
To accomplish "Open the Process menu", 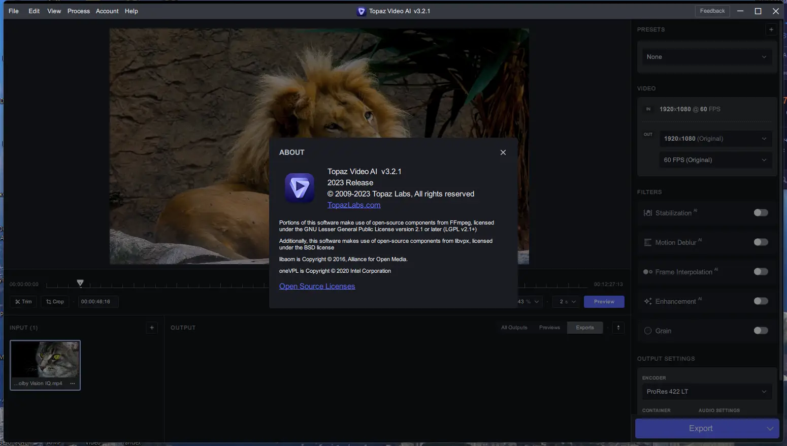I will coord(79,11).
